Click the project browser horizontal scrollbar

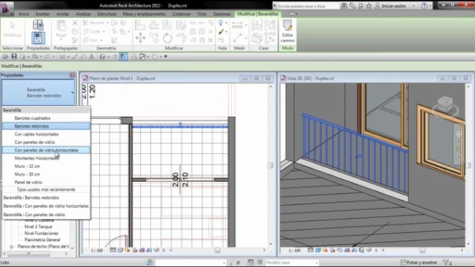tap(29, 254)
